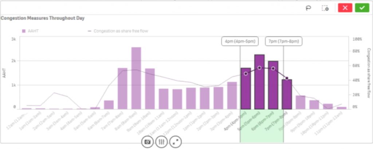Click the 5pm highlighted bar
The image size is (373, 150).
259,82
